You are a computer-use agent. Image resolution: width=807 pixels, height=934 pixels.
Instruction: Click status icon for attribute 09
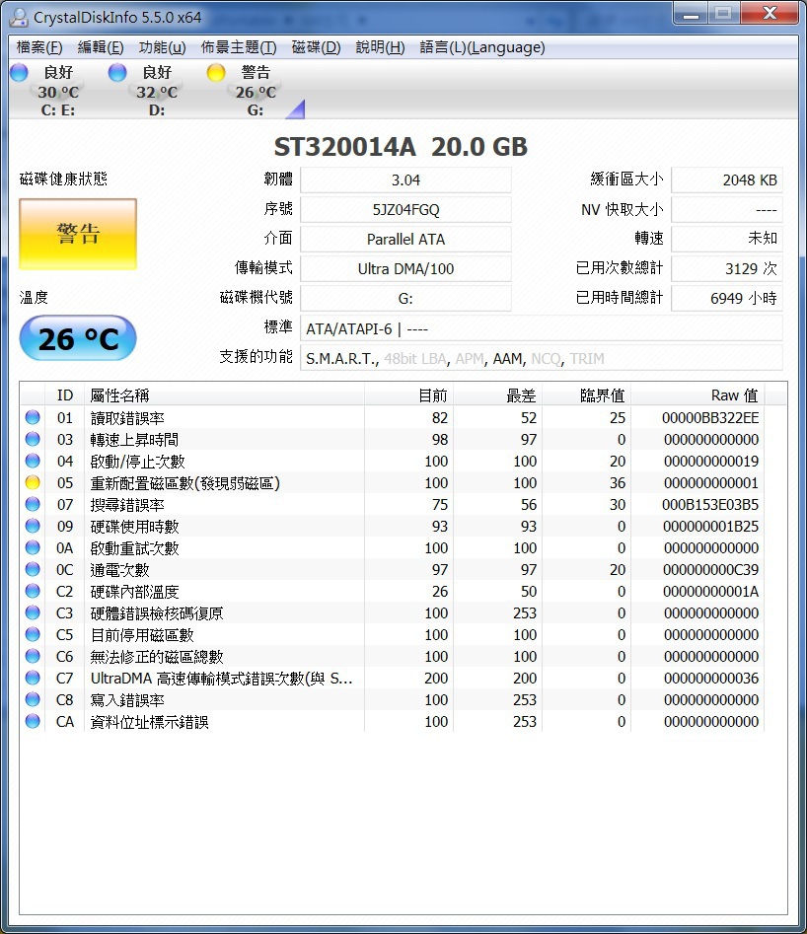[x=33, y=526]
